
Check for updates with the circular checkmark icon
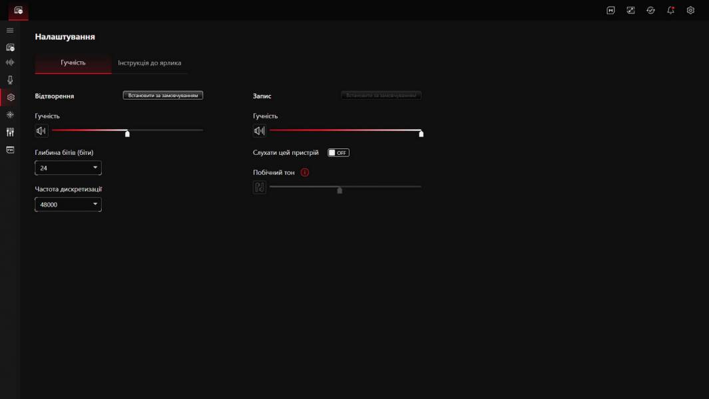(650, 11)
